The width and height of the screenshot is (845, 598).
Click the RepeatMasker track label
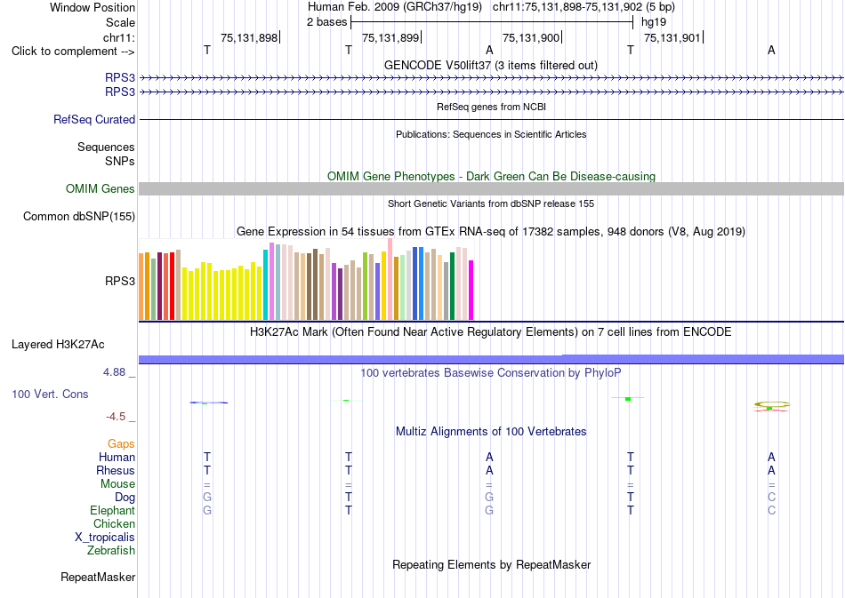click(x=98, y=577)
